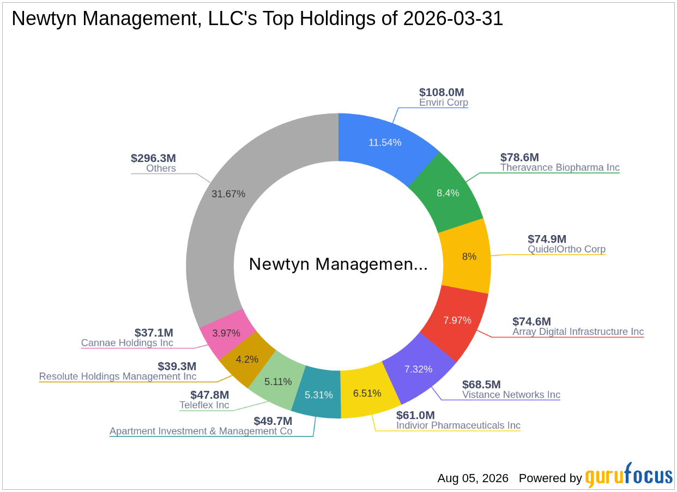Click the $61.0M value
This screenshot has height=492, width=677.
point(415,415)
